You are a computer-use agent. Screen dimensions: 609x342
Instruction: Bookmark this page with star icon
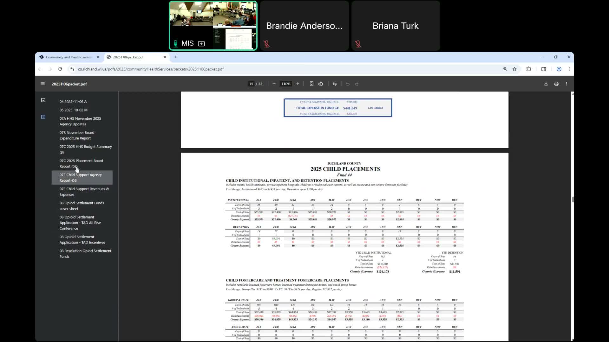click(x=514, y=69)
